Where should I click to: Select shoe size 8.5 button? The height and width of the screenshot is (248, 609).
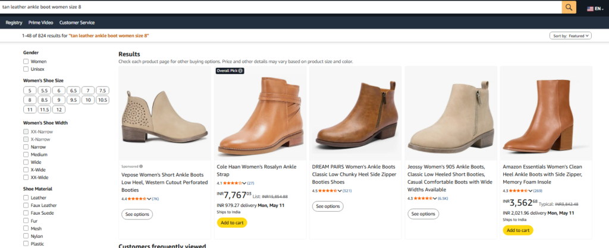pos(44,100)
